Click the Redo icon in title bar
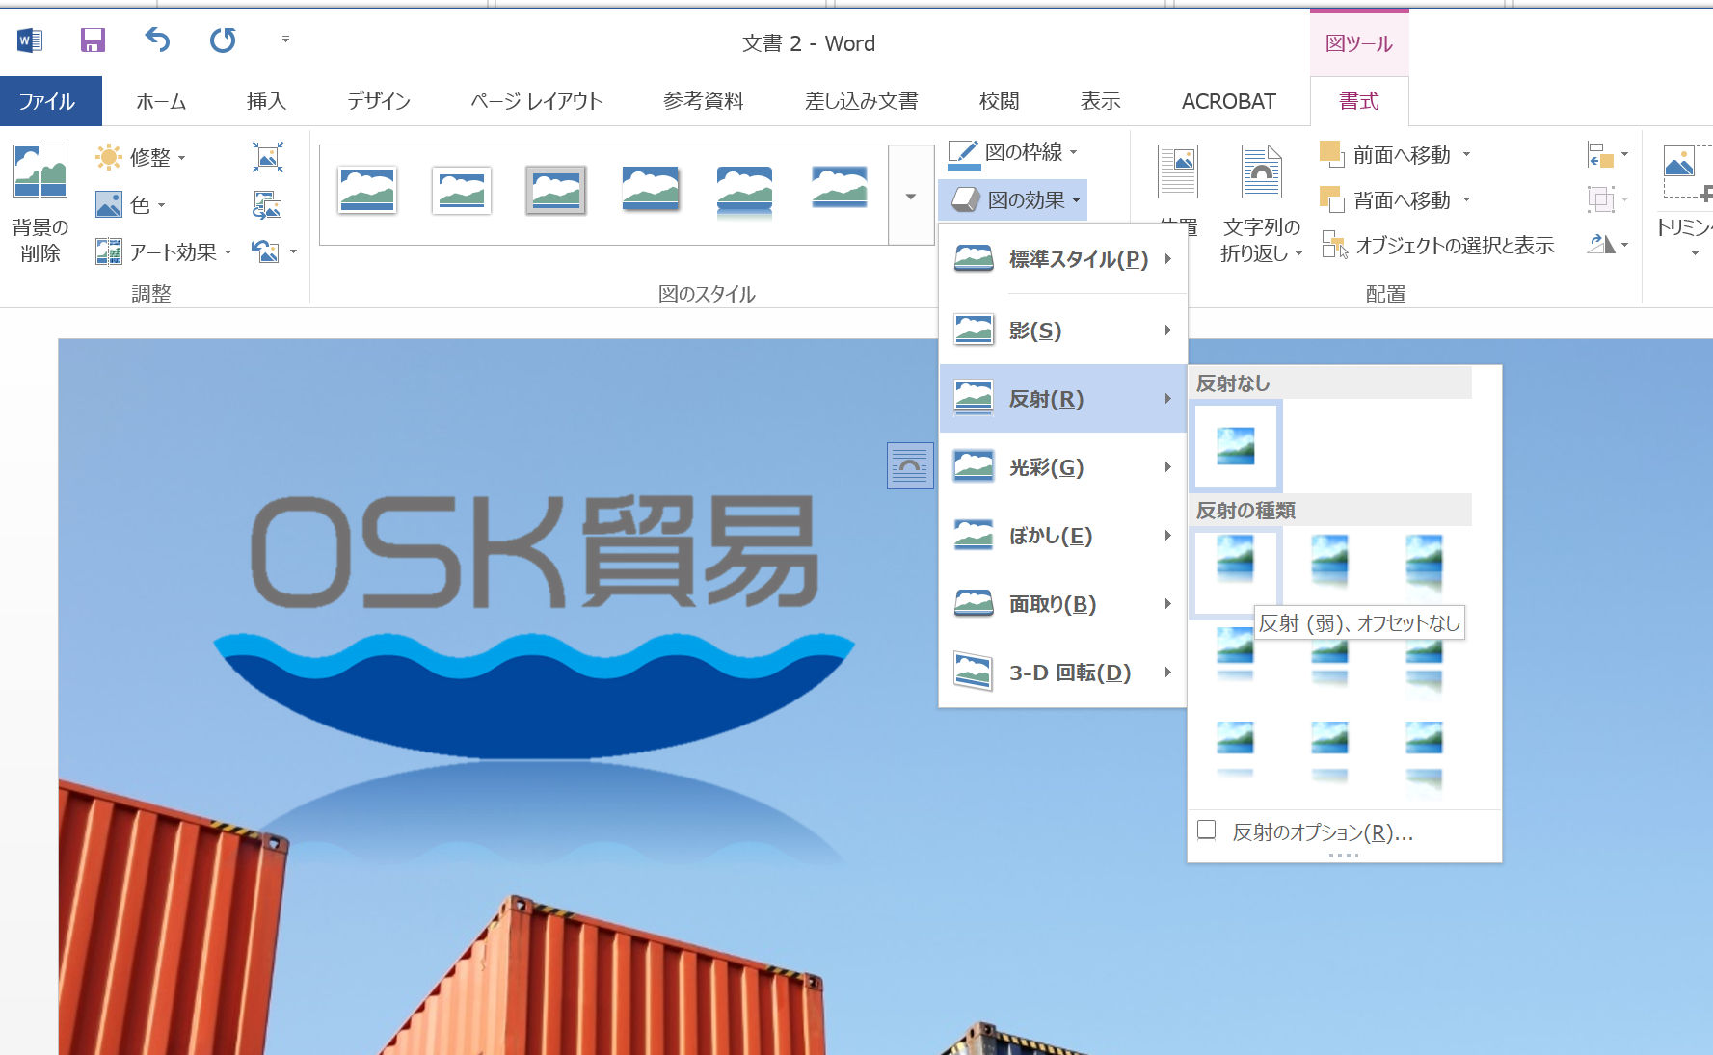Screen dimensions: 1713x1055 pos(223,40)
